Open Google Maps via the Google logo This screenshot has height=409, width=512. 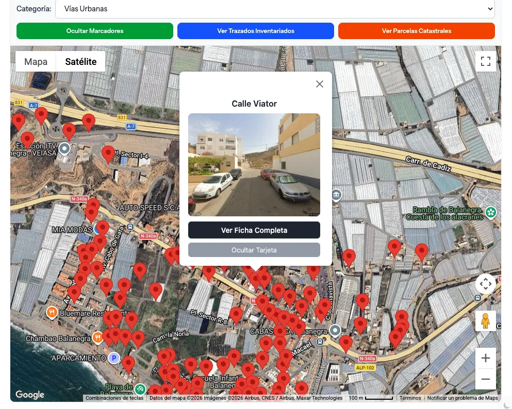pyautogui.click(x=29, y=395)
